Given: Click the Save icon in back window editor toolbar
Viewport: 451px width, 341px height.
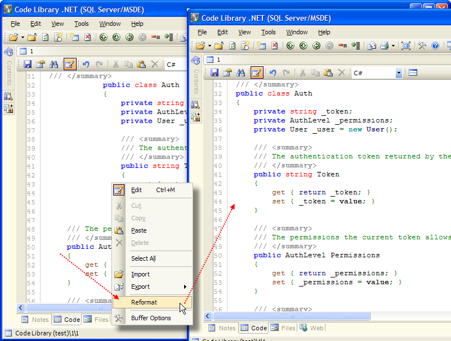Looking at the screenshot, I should [x=28, y=64].
